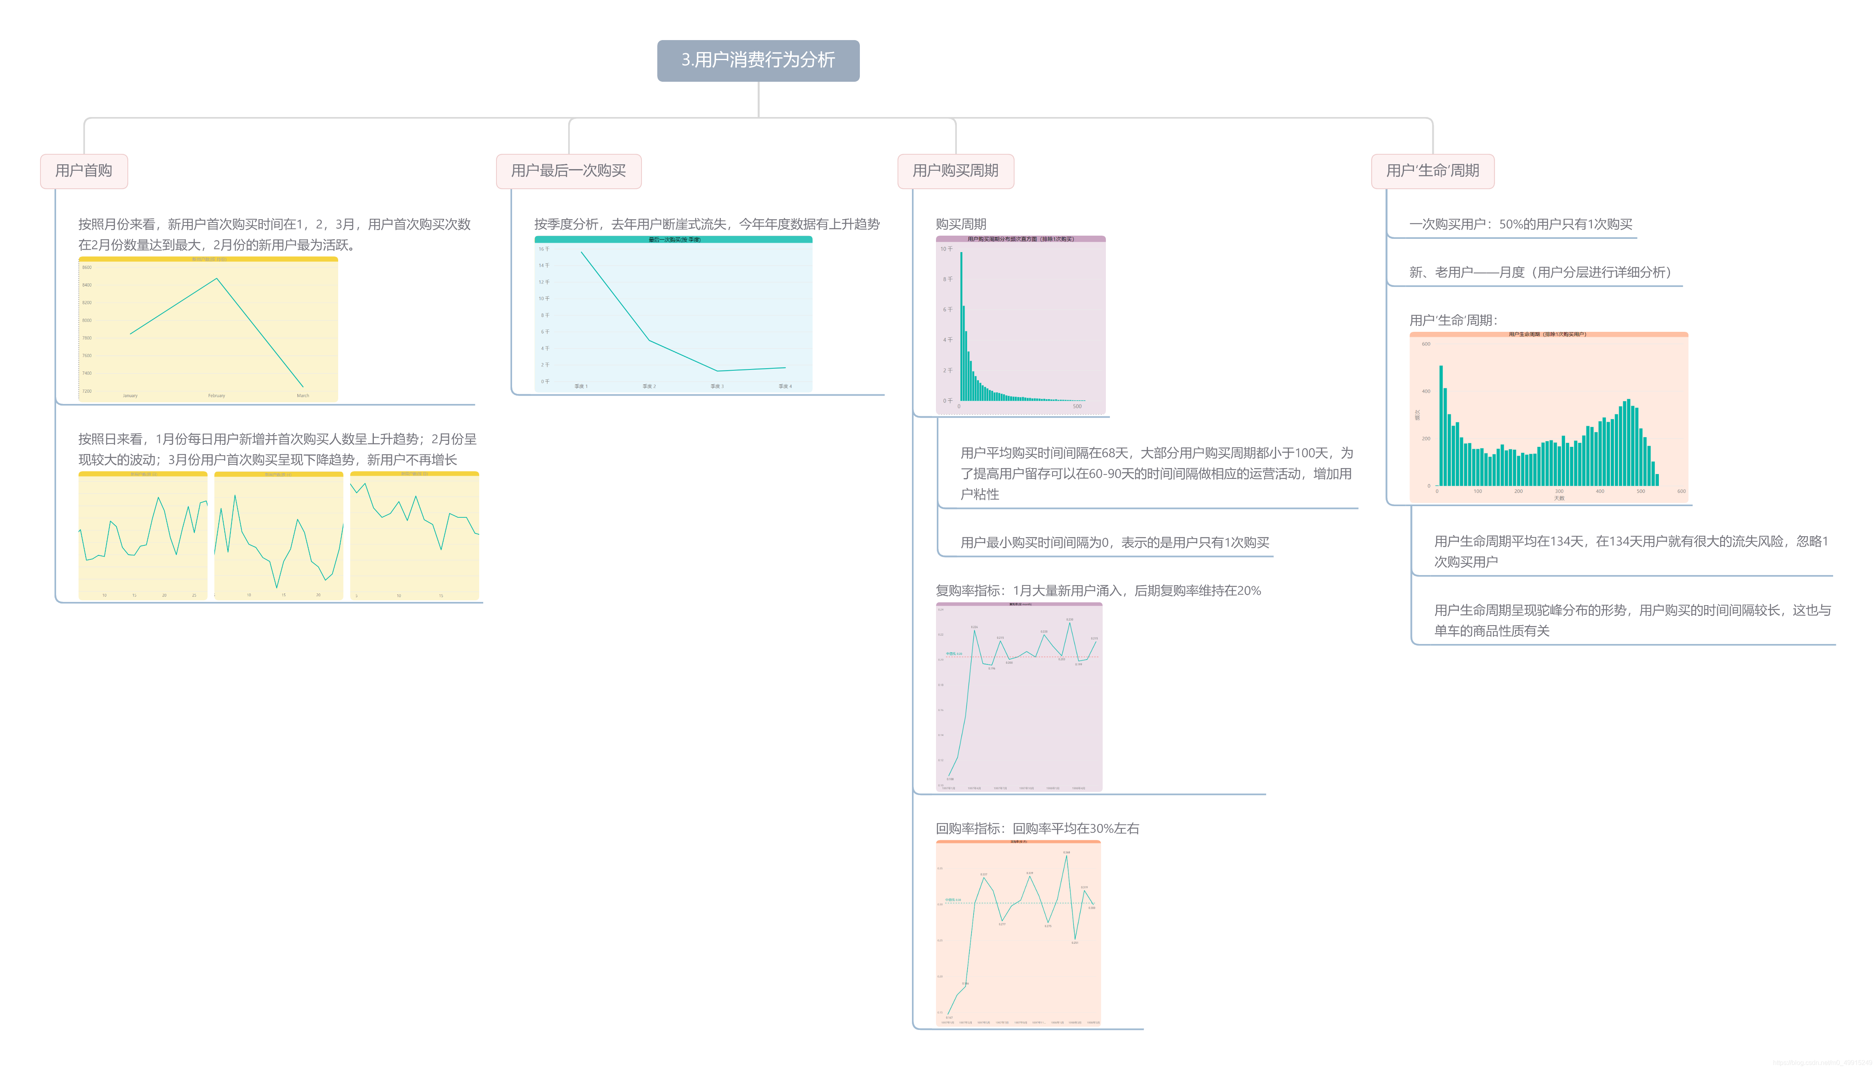Image resolution: width=1876 pixels, height=1070 pixels.
Task: Click the 回购率指标 node text
Action: tap(1037, 829)
